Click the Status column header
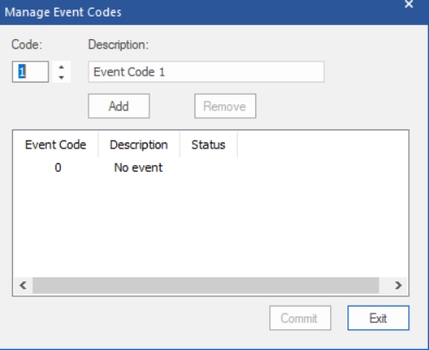 pos(208,145)
